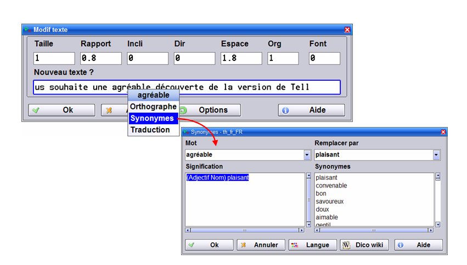
Task: Select synonym savoureux in the list
Action: pos(329,201)
